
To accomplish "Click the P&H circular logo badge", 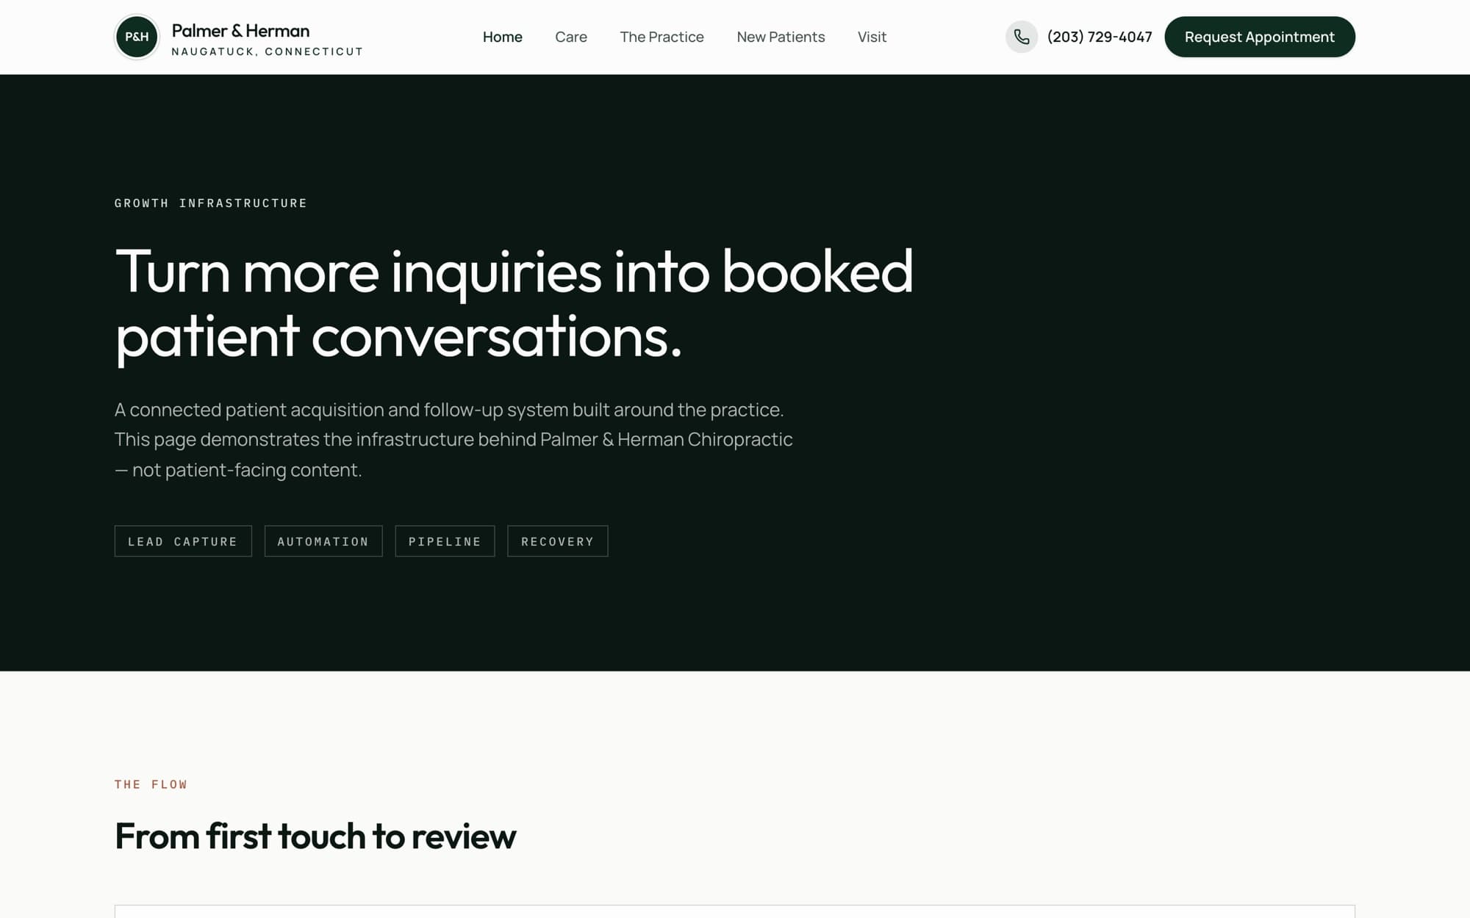I will click(x=137, y=37).
